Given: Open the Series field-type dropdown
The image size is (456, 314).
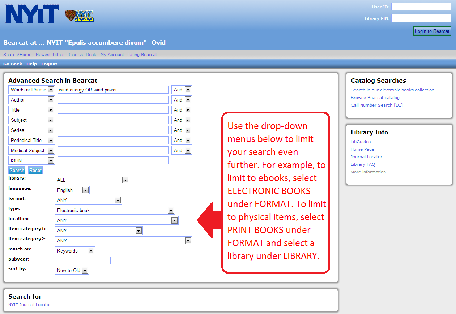Looking at the screenshot, I should (31, 130).
